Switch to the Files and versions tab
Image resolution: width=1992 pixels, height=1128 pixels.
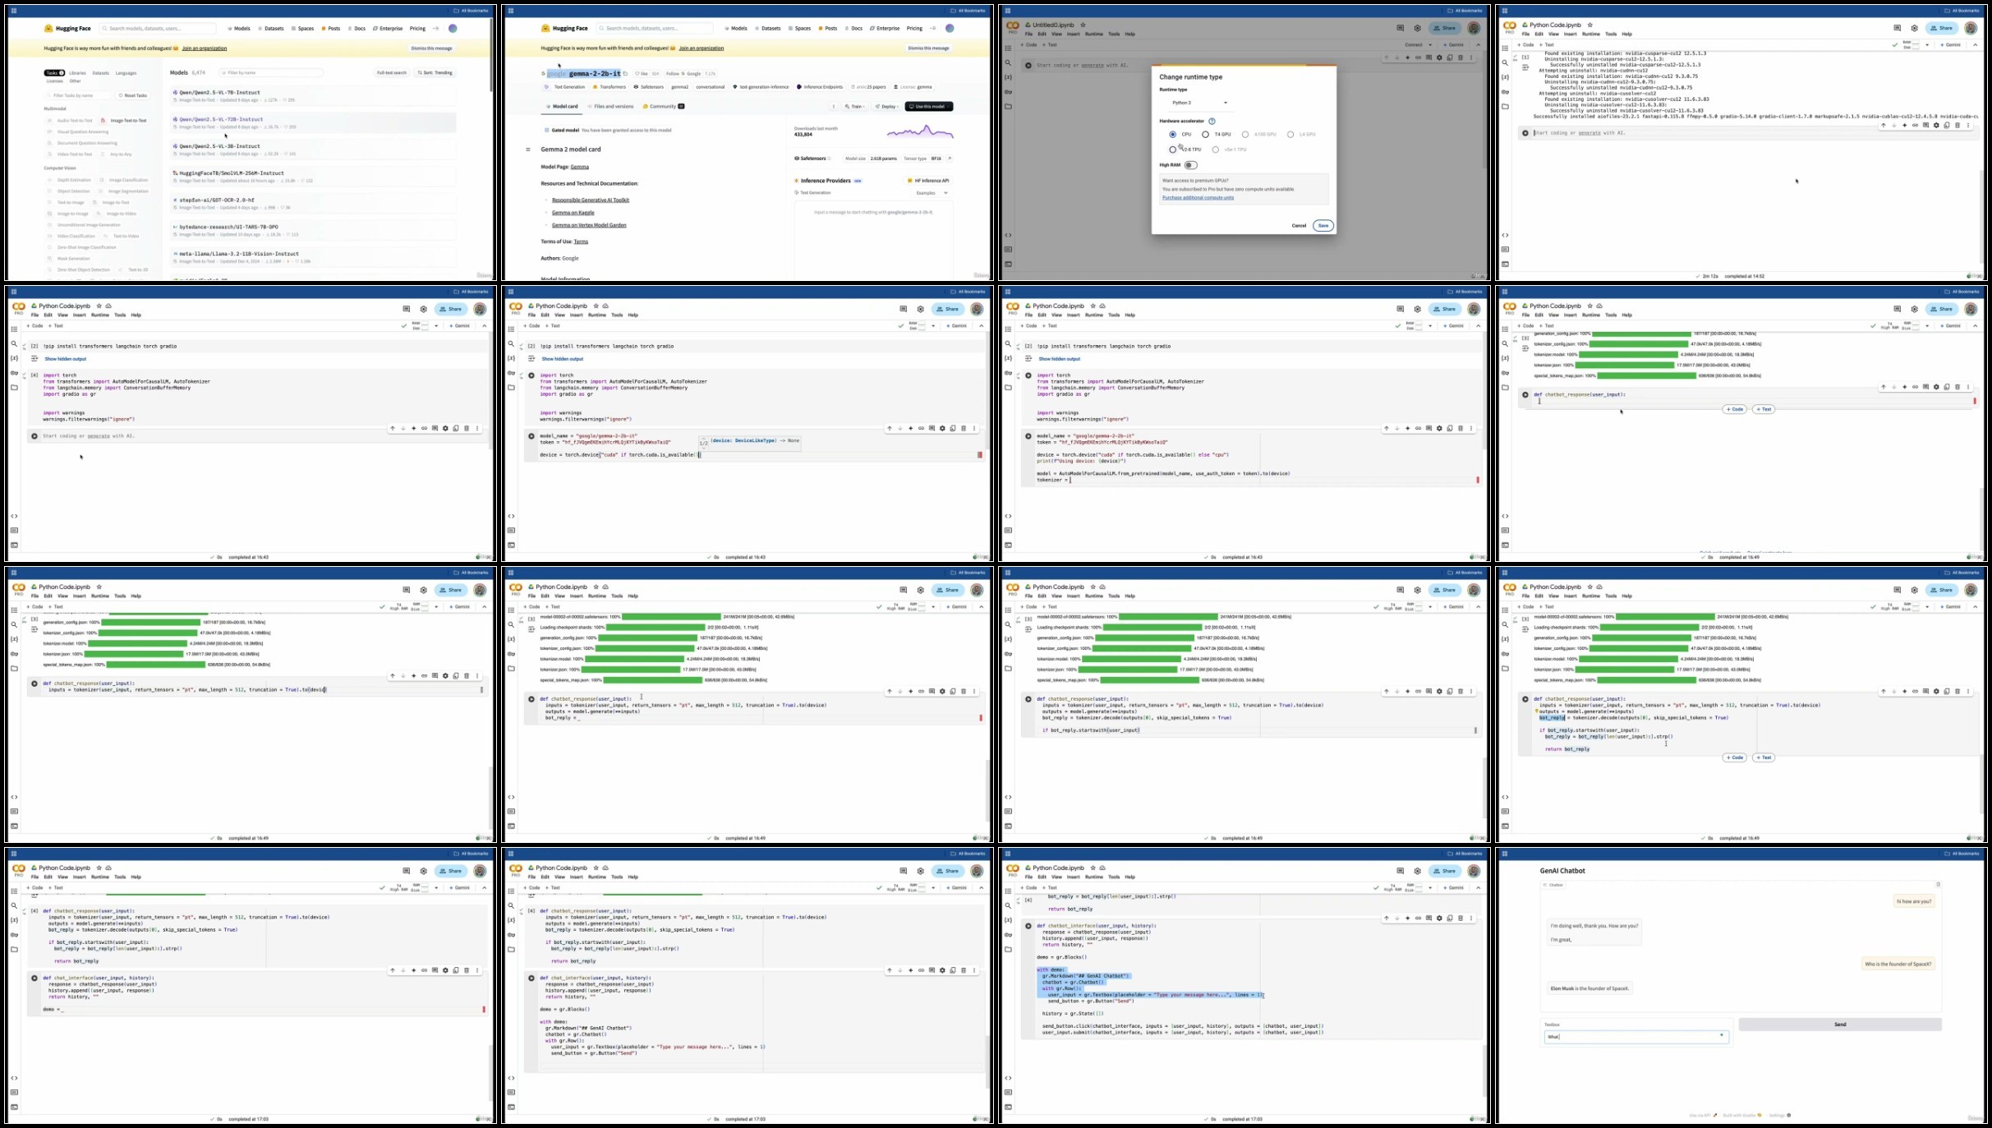[x=610, y=107]
